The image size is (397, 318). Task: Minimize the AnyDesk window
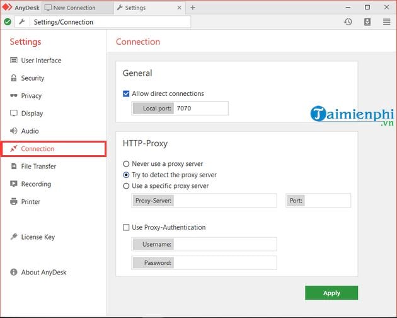(x=348, y=8)
